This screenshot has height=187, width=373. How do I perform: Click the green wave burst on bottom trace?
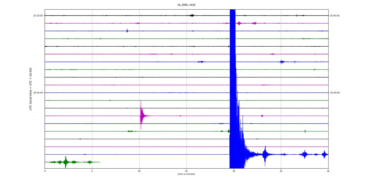coord(66,162)
